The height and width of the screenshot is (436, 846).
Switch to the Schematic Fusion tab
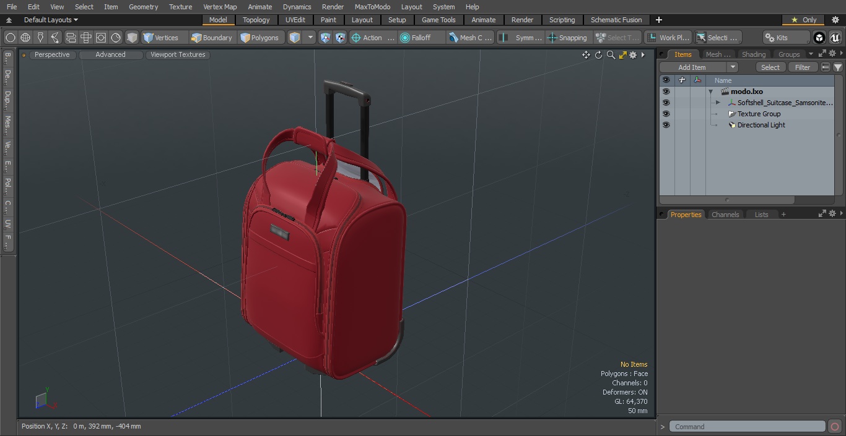616,20
